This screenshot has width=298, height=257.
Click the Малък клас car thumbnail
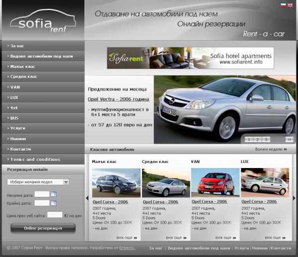coord(116,182)
